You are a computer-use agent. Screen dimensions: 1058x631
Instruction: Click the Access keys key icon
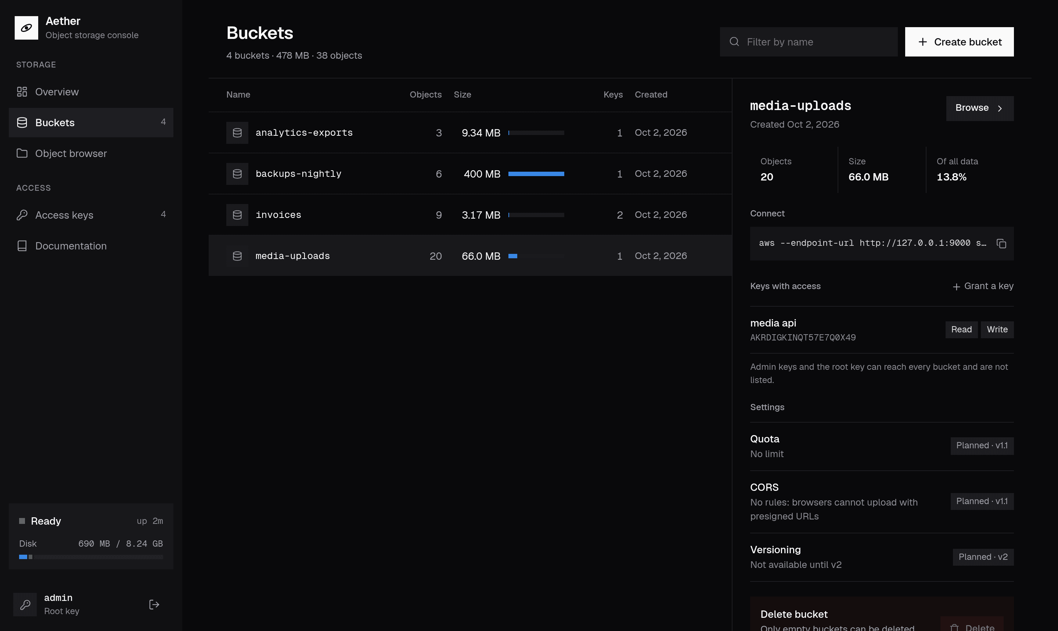[x=22, y=215]
